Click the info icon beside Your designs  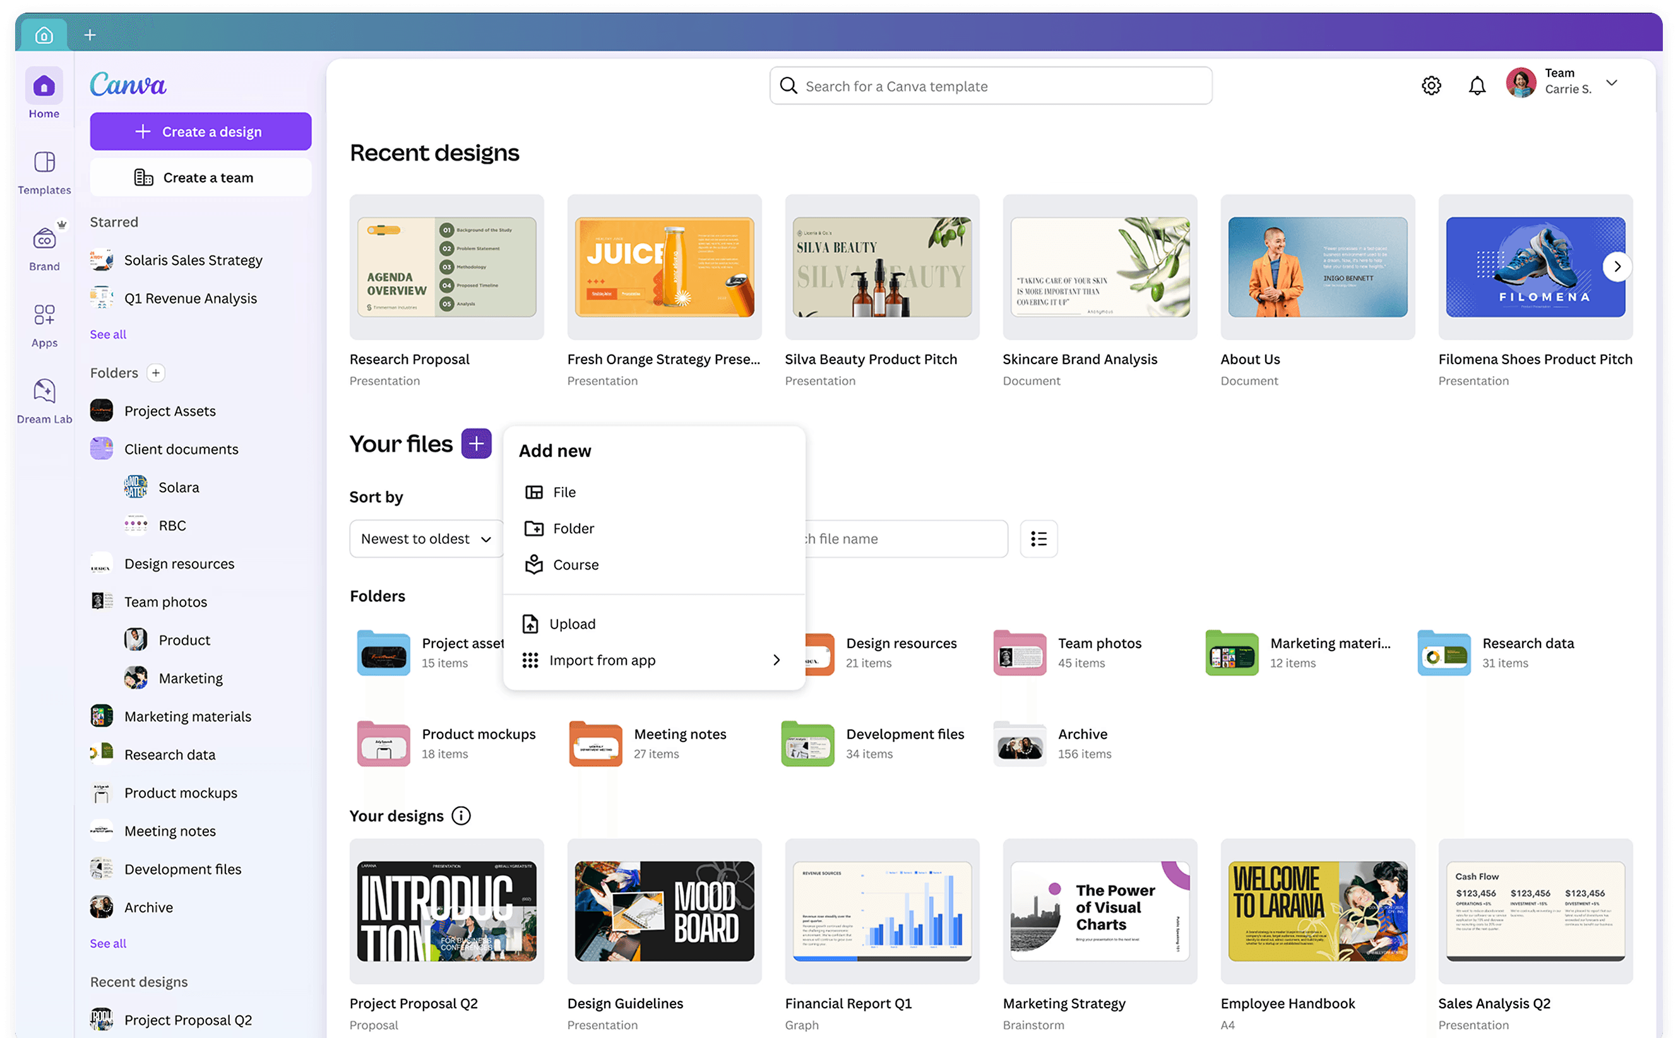click(461, 815)
